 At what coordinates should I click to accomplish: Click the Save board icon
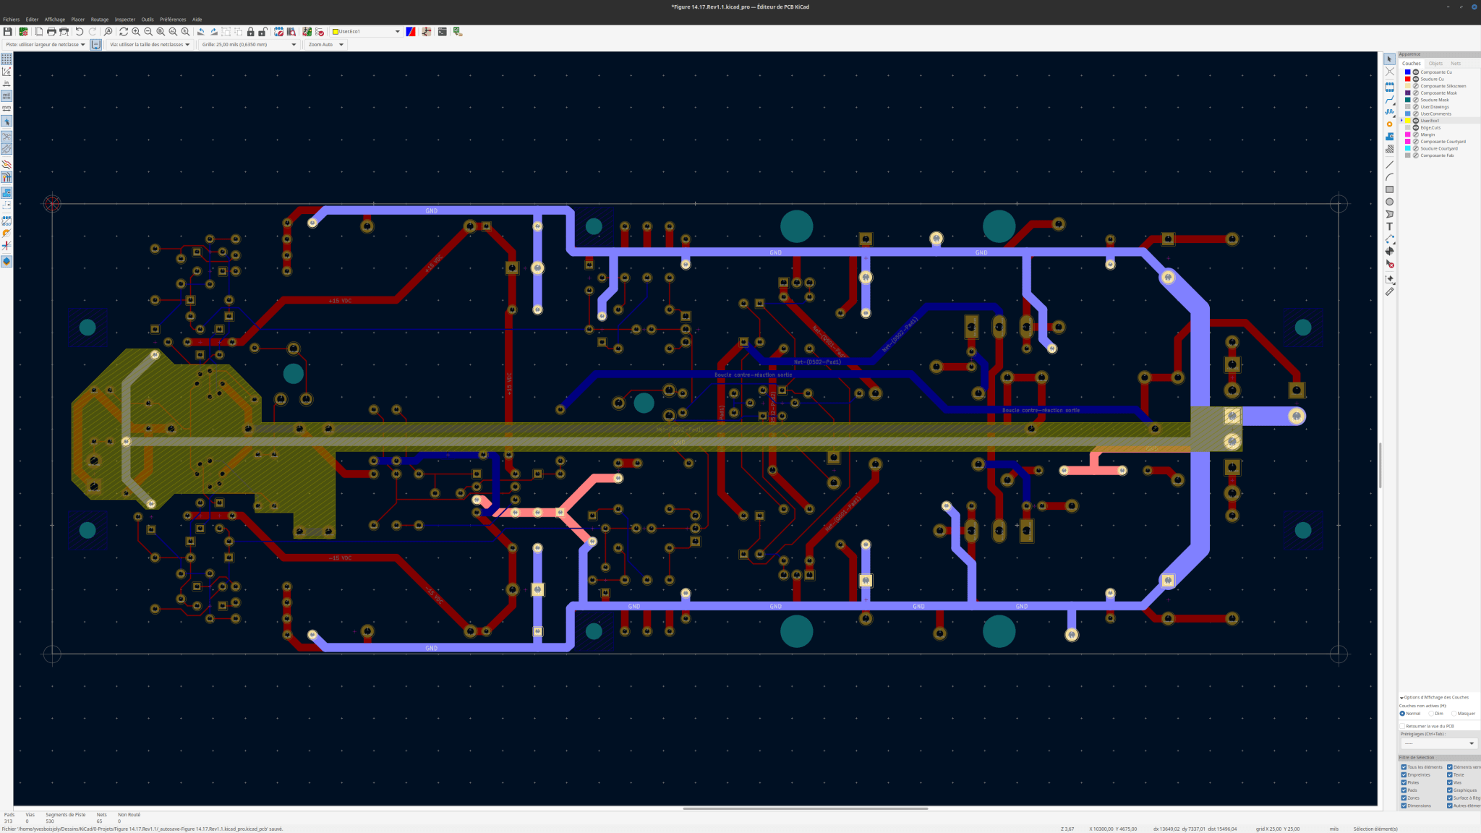point(8,32)
